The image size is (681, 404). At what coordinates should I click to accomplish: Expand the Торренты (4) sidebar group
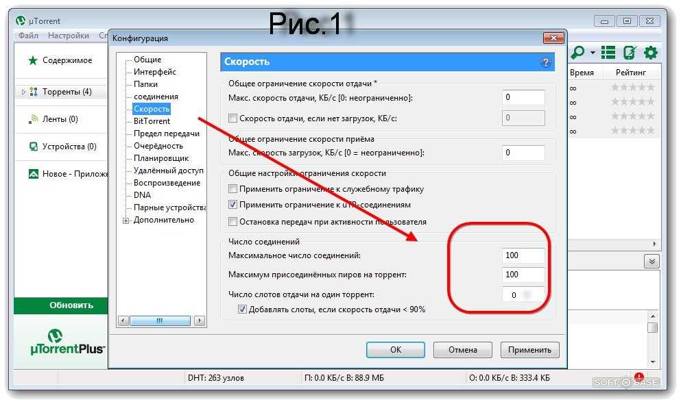tap(23, 92)
